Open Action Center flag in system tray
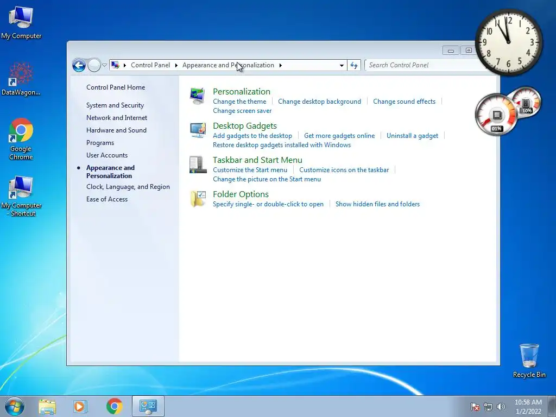This screenshot has width=556, height=417. pyautogui.click(x=475, y=407)
